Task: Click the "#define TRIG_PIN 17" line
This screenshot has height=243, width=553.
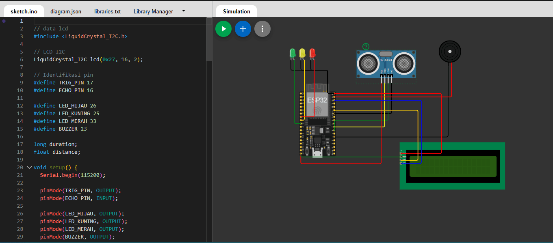Action: pyautogui.click(x=63, y=82)
